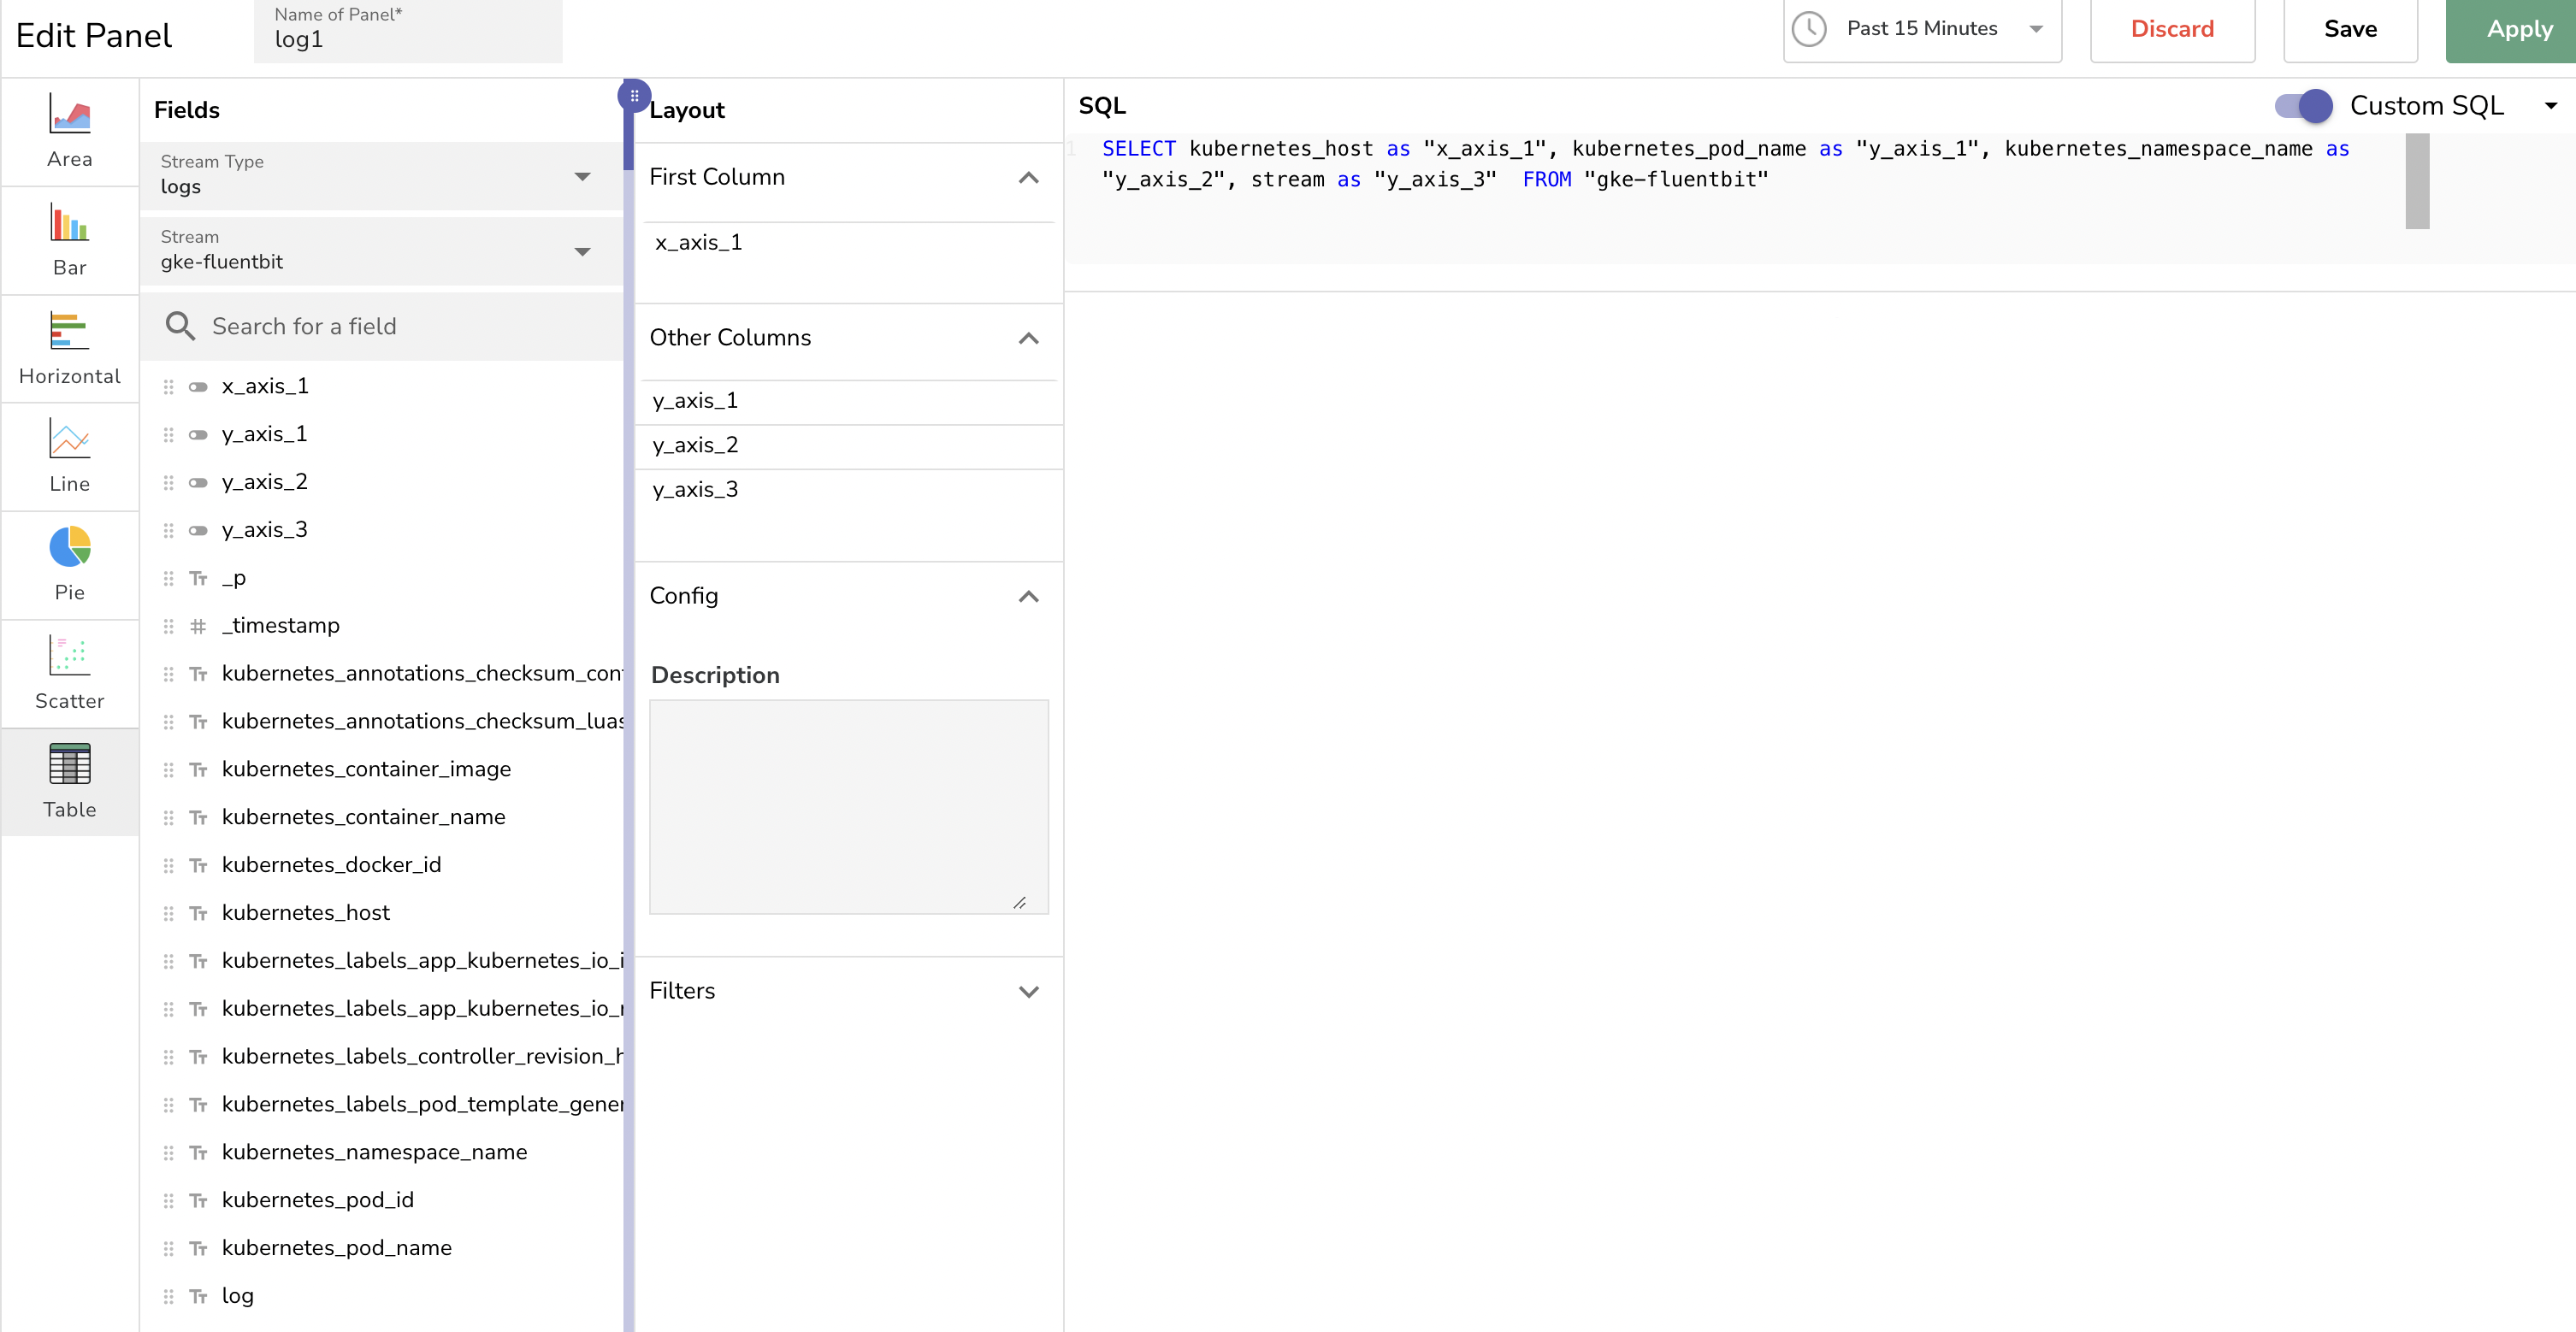Expand the Filters section
Image resolution: width=2576 pixels, height=1332 pixels.
1028,991
